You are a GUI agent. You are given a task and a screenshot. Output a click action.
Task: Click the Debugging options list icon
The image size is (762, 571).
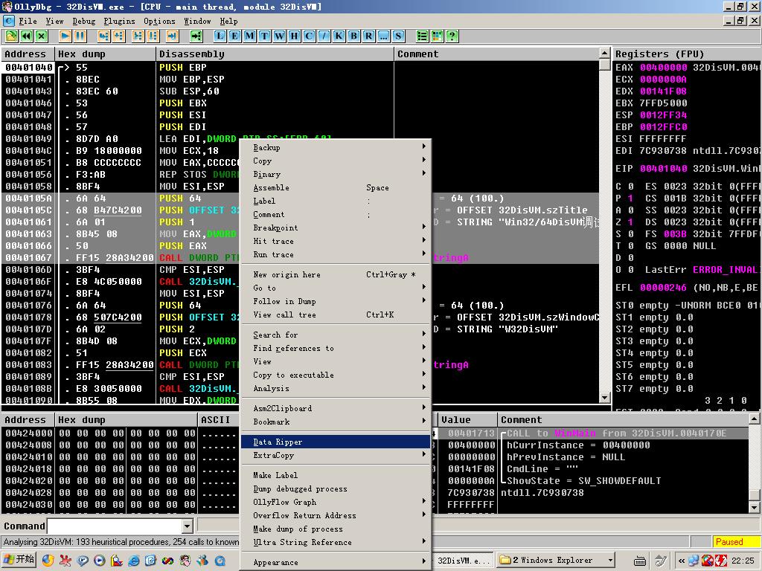[423, 36]
